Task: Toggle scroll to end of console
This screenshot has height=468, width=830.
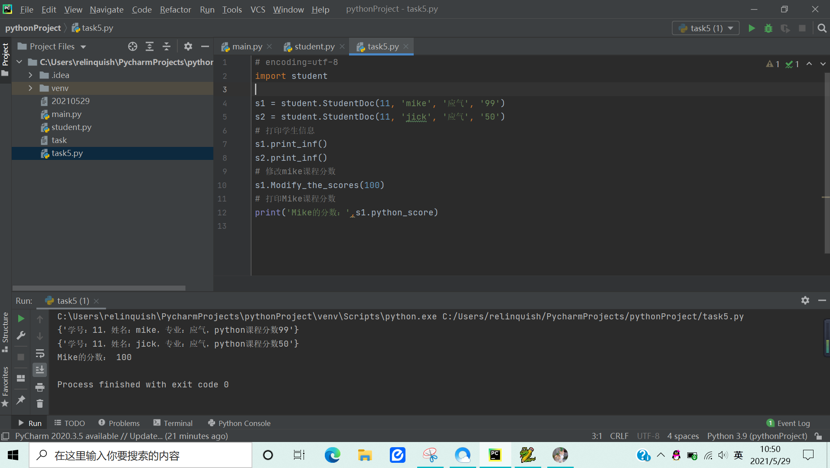Action: (40, 370)
